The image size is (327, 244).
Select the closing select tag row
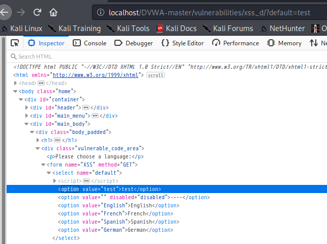click(x=66, y=238)
